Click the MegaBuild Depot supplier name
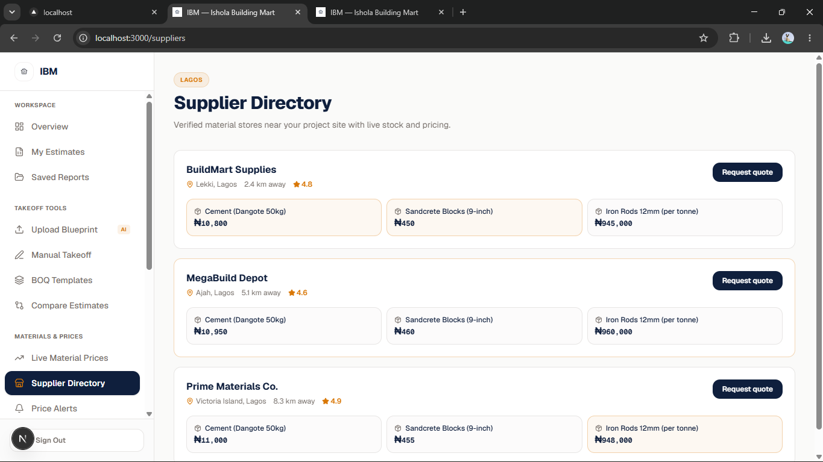 coord(227,278)
